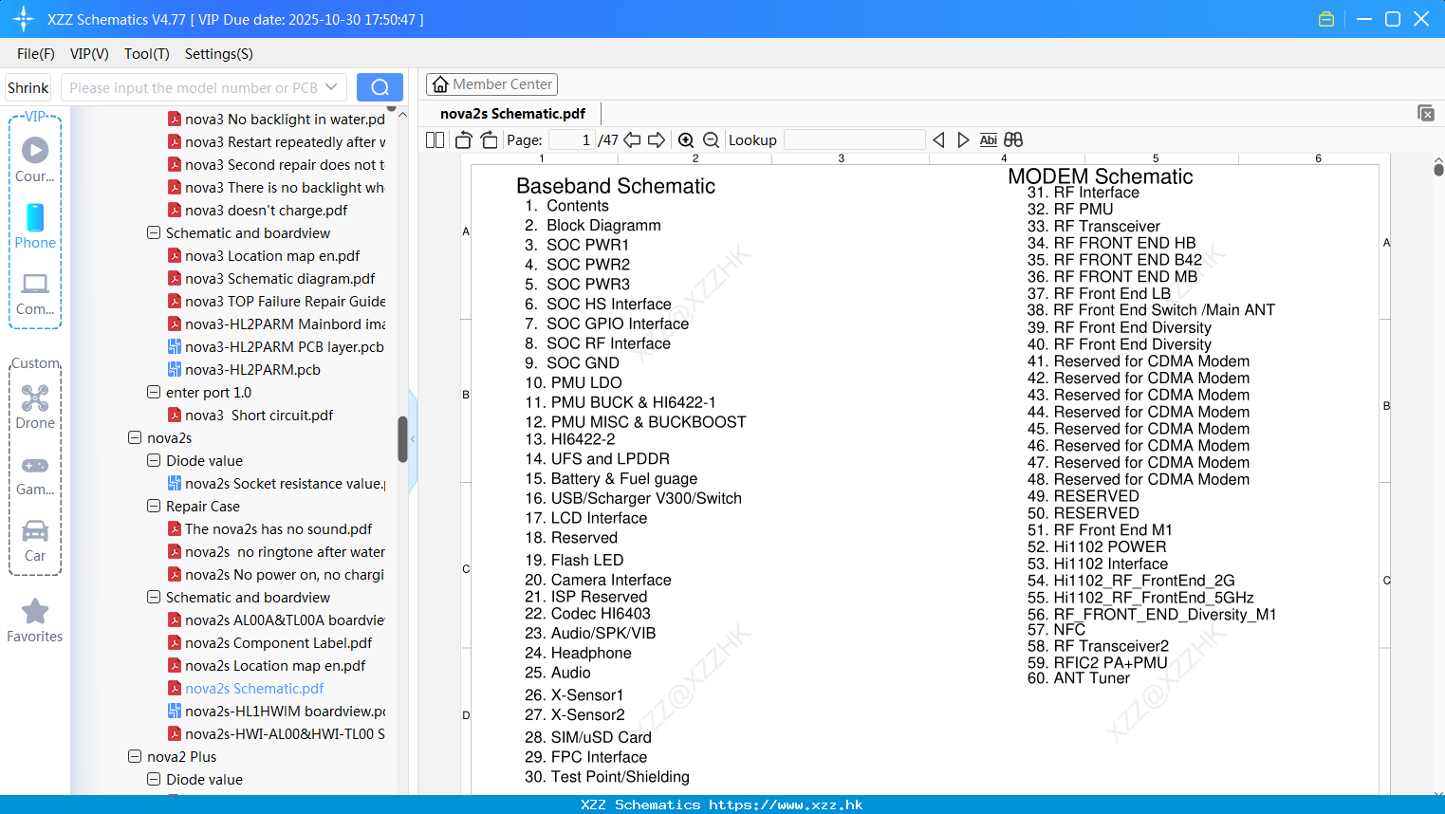Click the file tree vertical scrollbar thumb
Viewport: 1445px width, 814px height.
click(402, 439)
